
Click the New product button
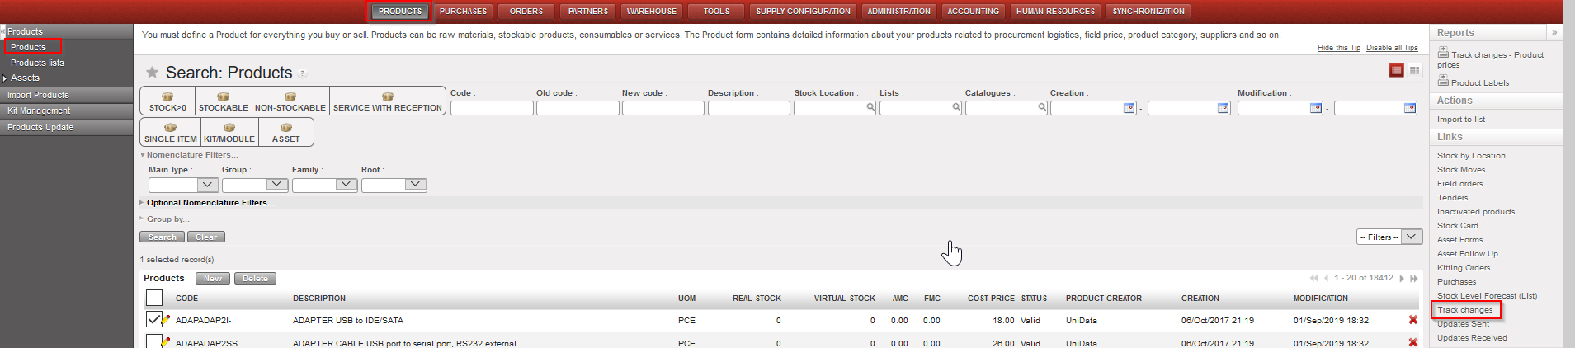click(213, 279)
